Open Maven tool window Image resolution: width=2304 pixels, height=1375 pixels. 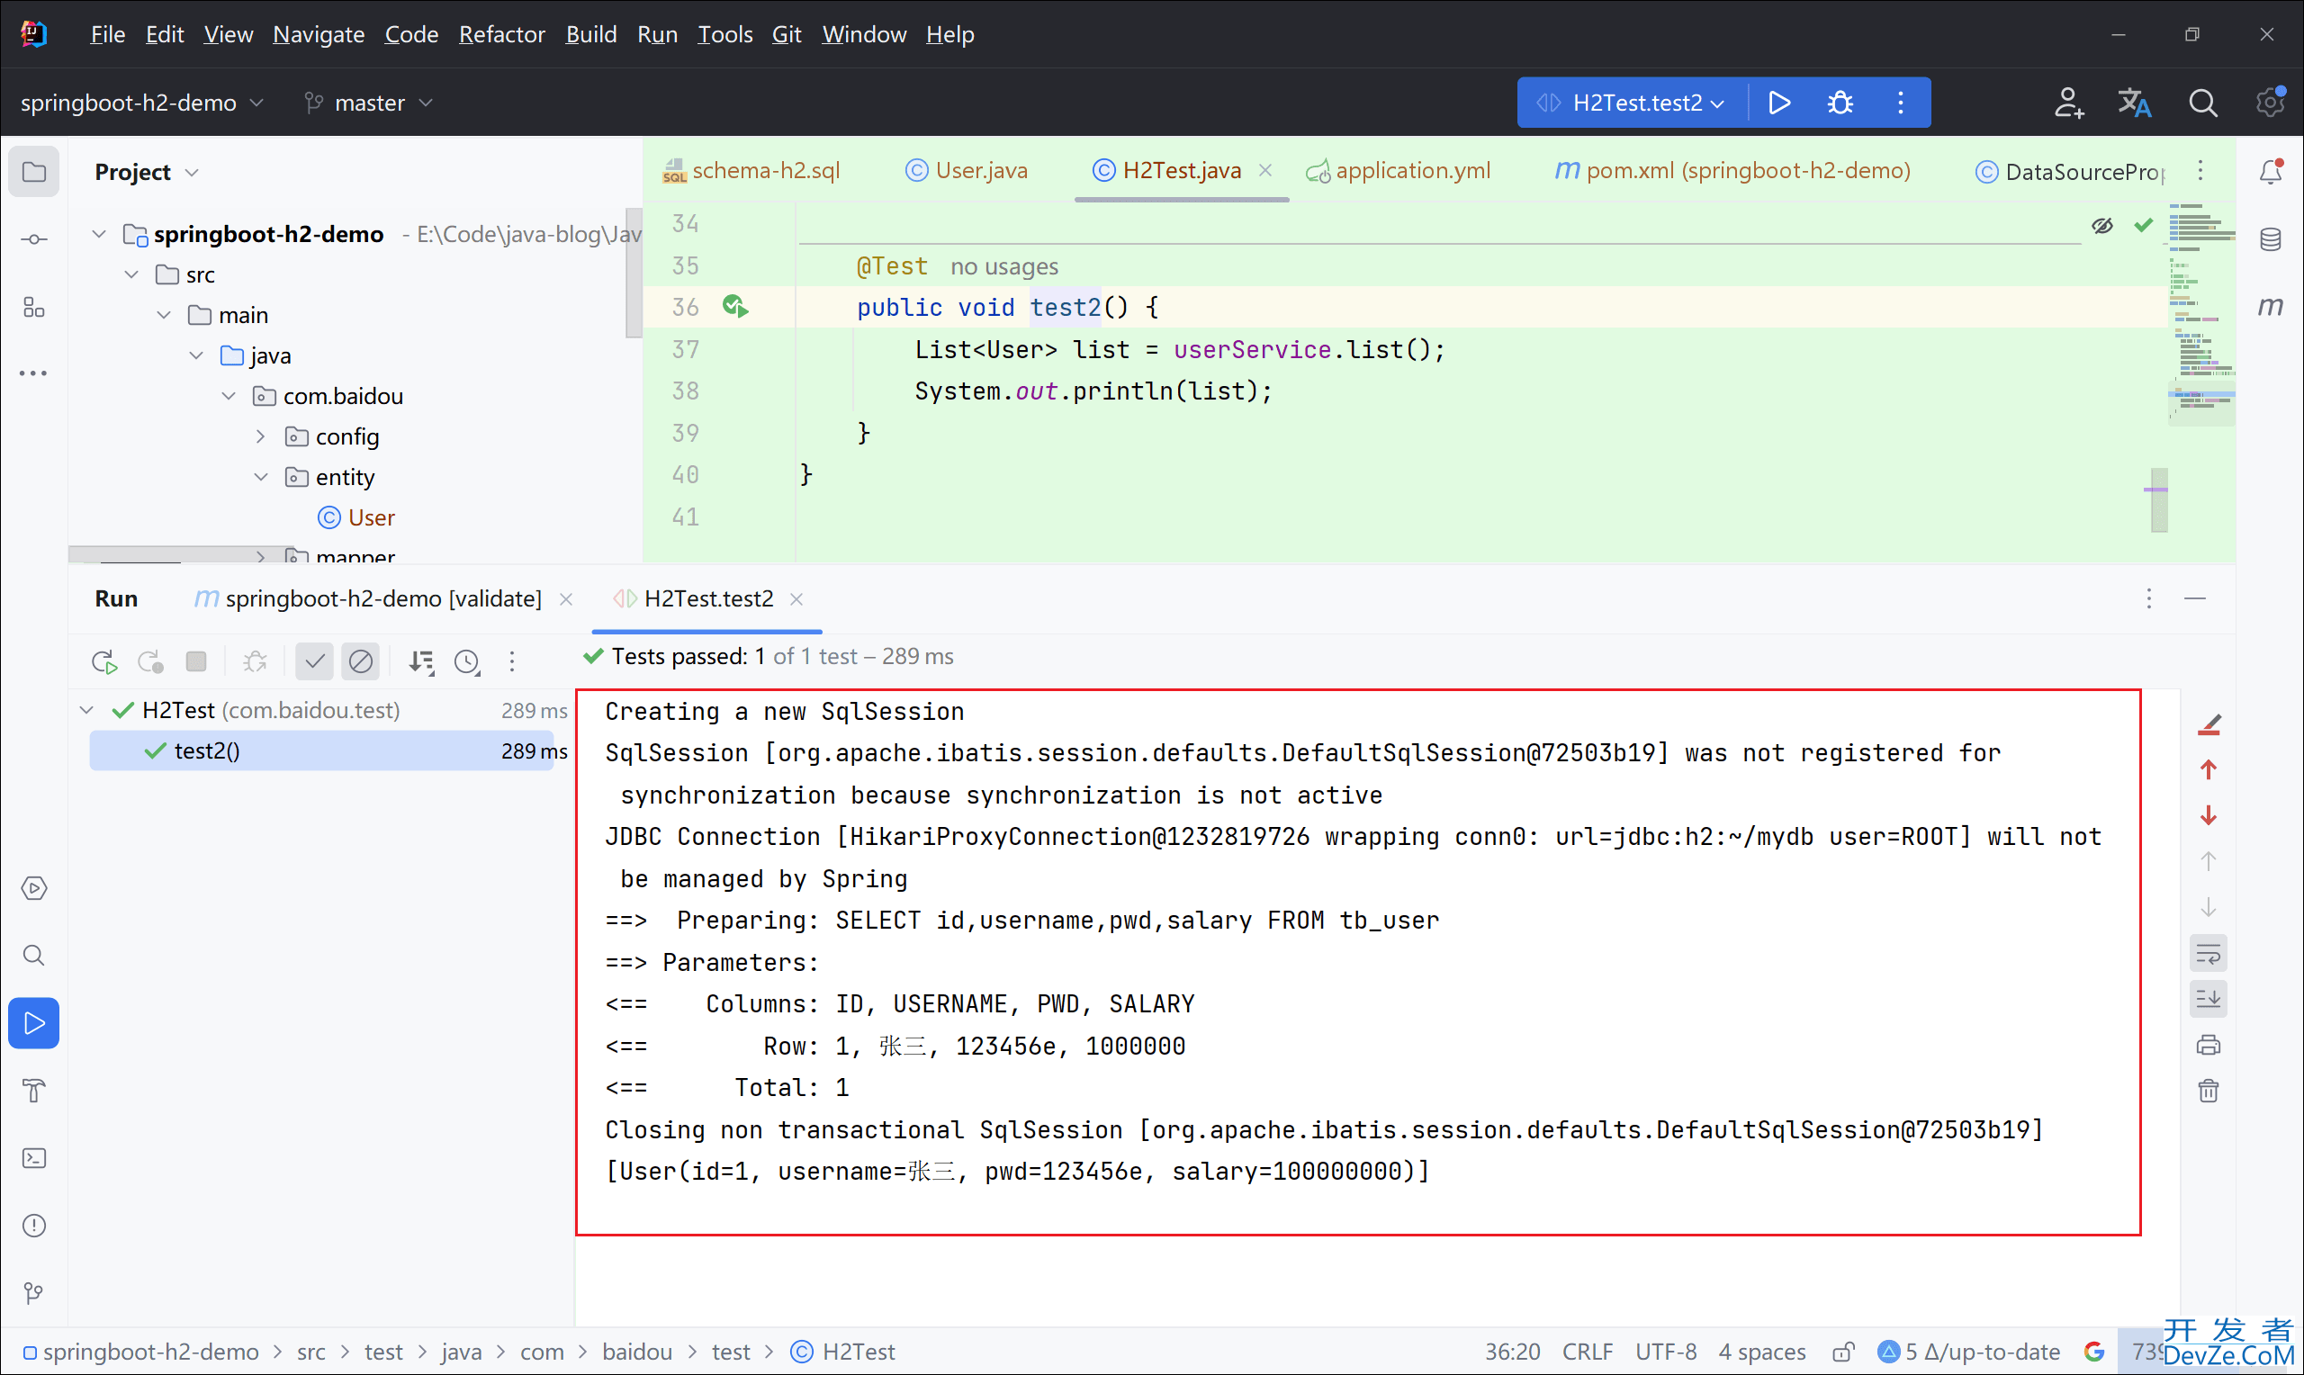pos(2270,306)
